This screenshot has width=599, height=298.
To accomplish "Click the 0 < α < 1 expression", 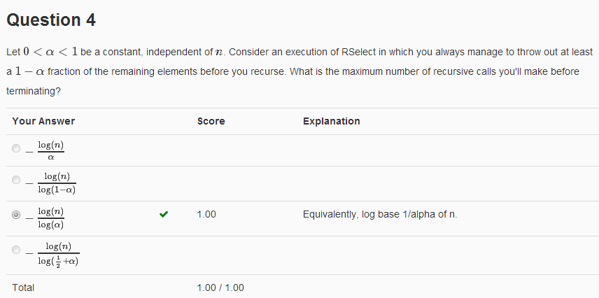I will [x=50, y=52].
